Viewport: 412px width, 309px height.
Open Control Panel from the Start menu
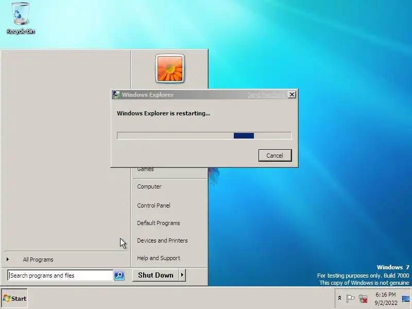coord(153,205)
